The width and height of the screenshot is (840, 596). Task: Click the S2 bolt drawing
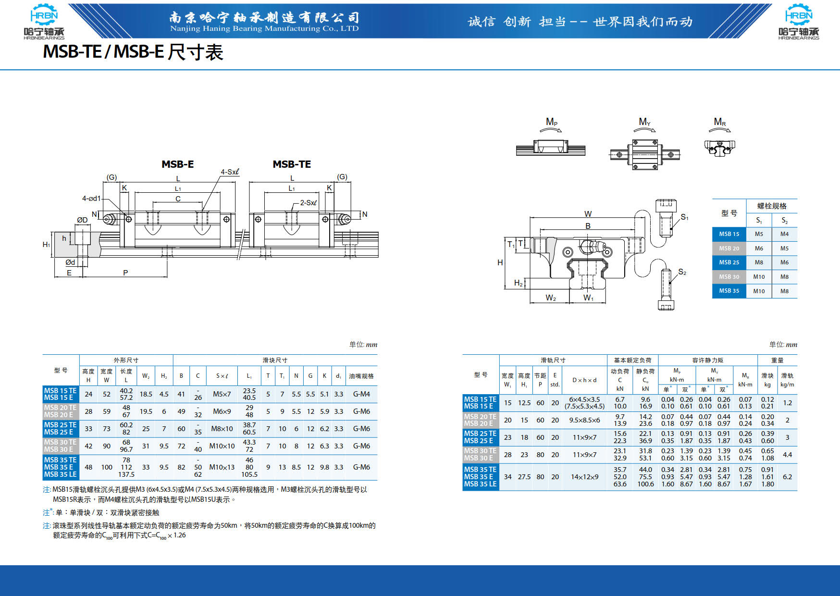tap(666, 289)
